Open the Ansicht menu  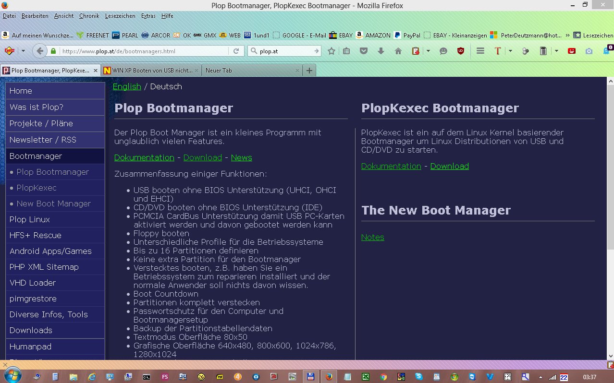coord(64,16)
